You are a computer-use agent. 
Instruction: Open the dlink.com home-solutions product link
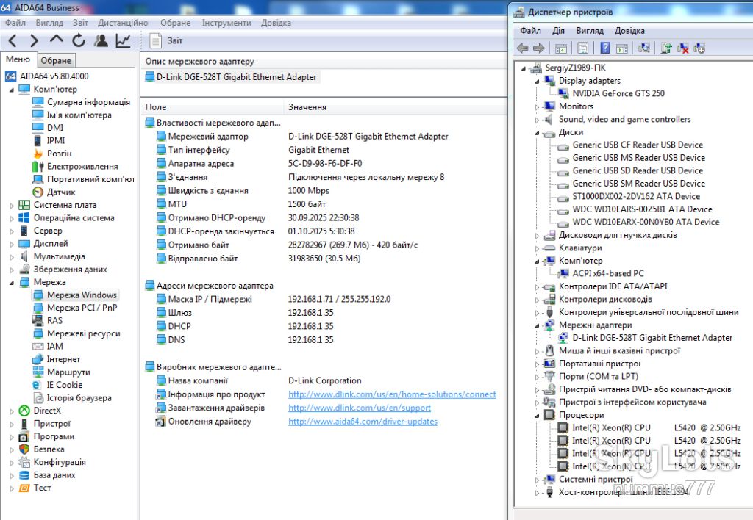coord(392,394)
